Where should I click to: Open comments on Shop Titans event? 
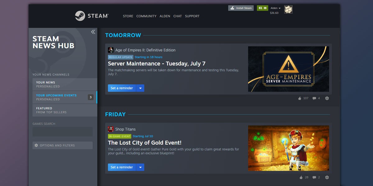(314, 177)
